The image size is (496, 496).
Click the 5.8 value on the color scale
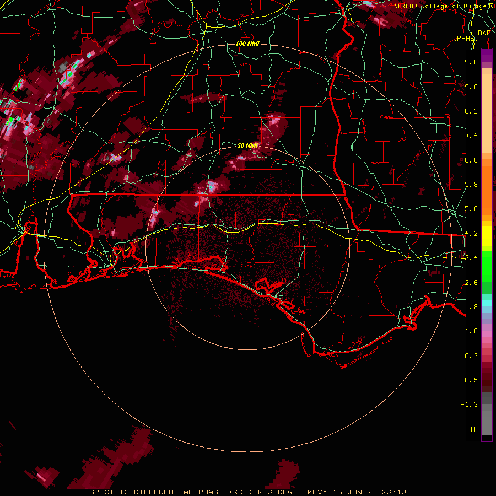tap(471, 185)
